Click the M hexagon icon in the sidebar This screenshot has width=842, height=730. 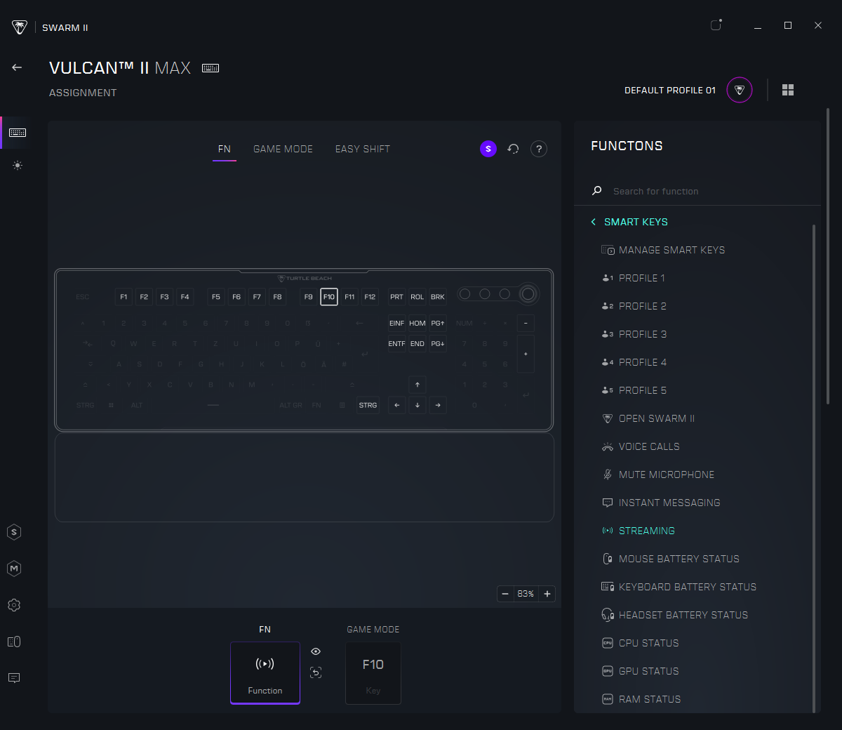14,568
